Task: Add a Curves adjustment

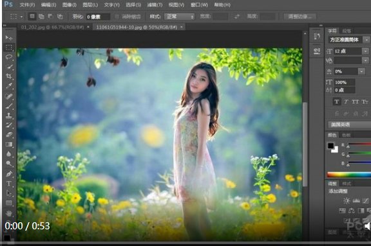Action: [x=366, y=200]
